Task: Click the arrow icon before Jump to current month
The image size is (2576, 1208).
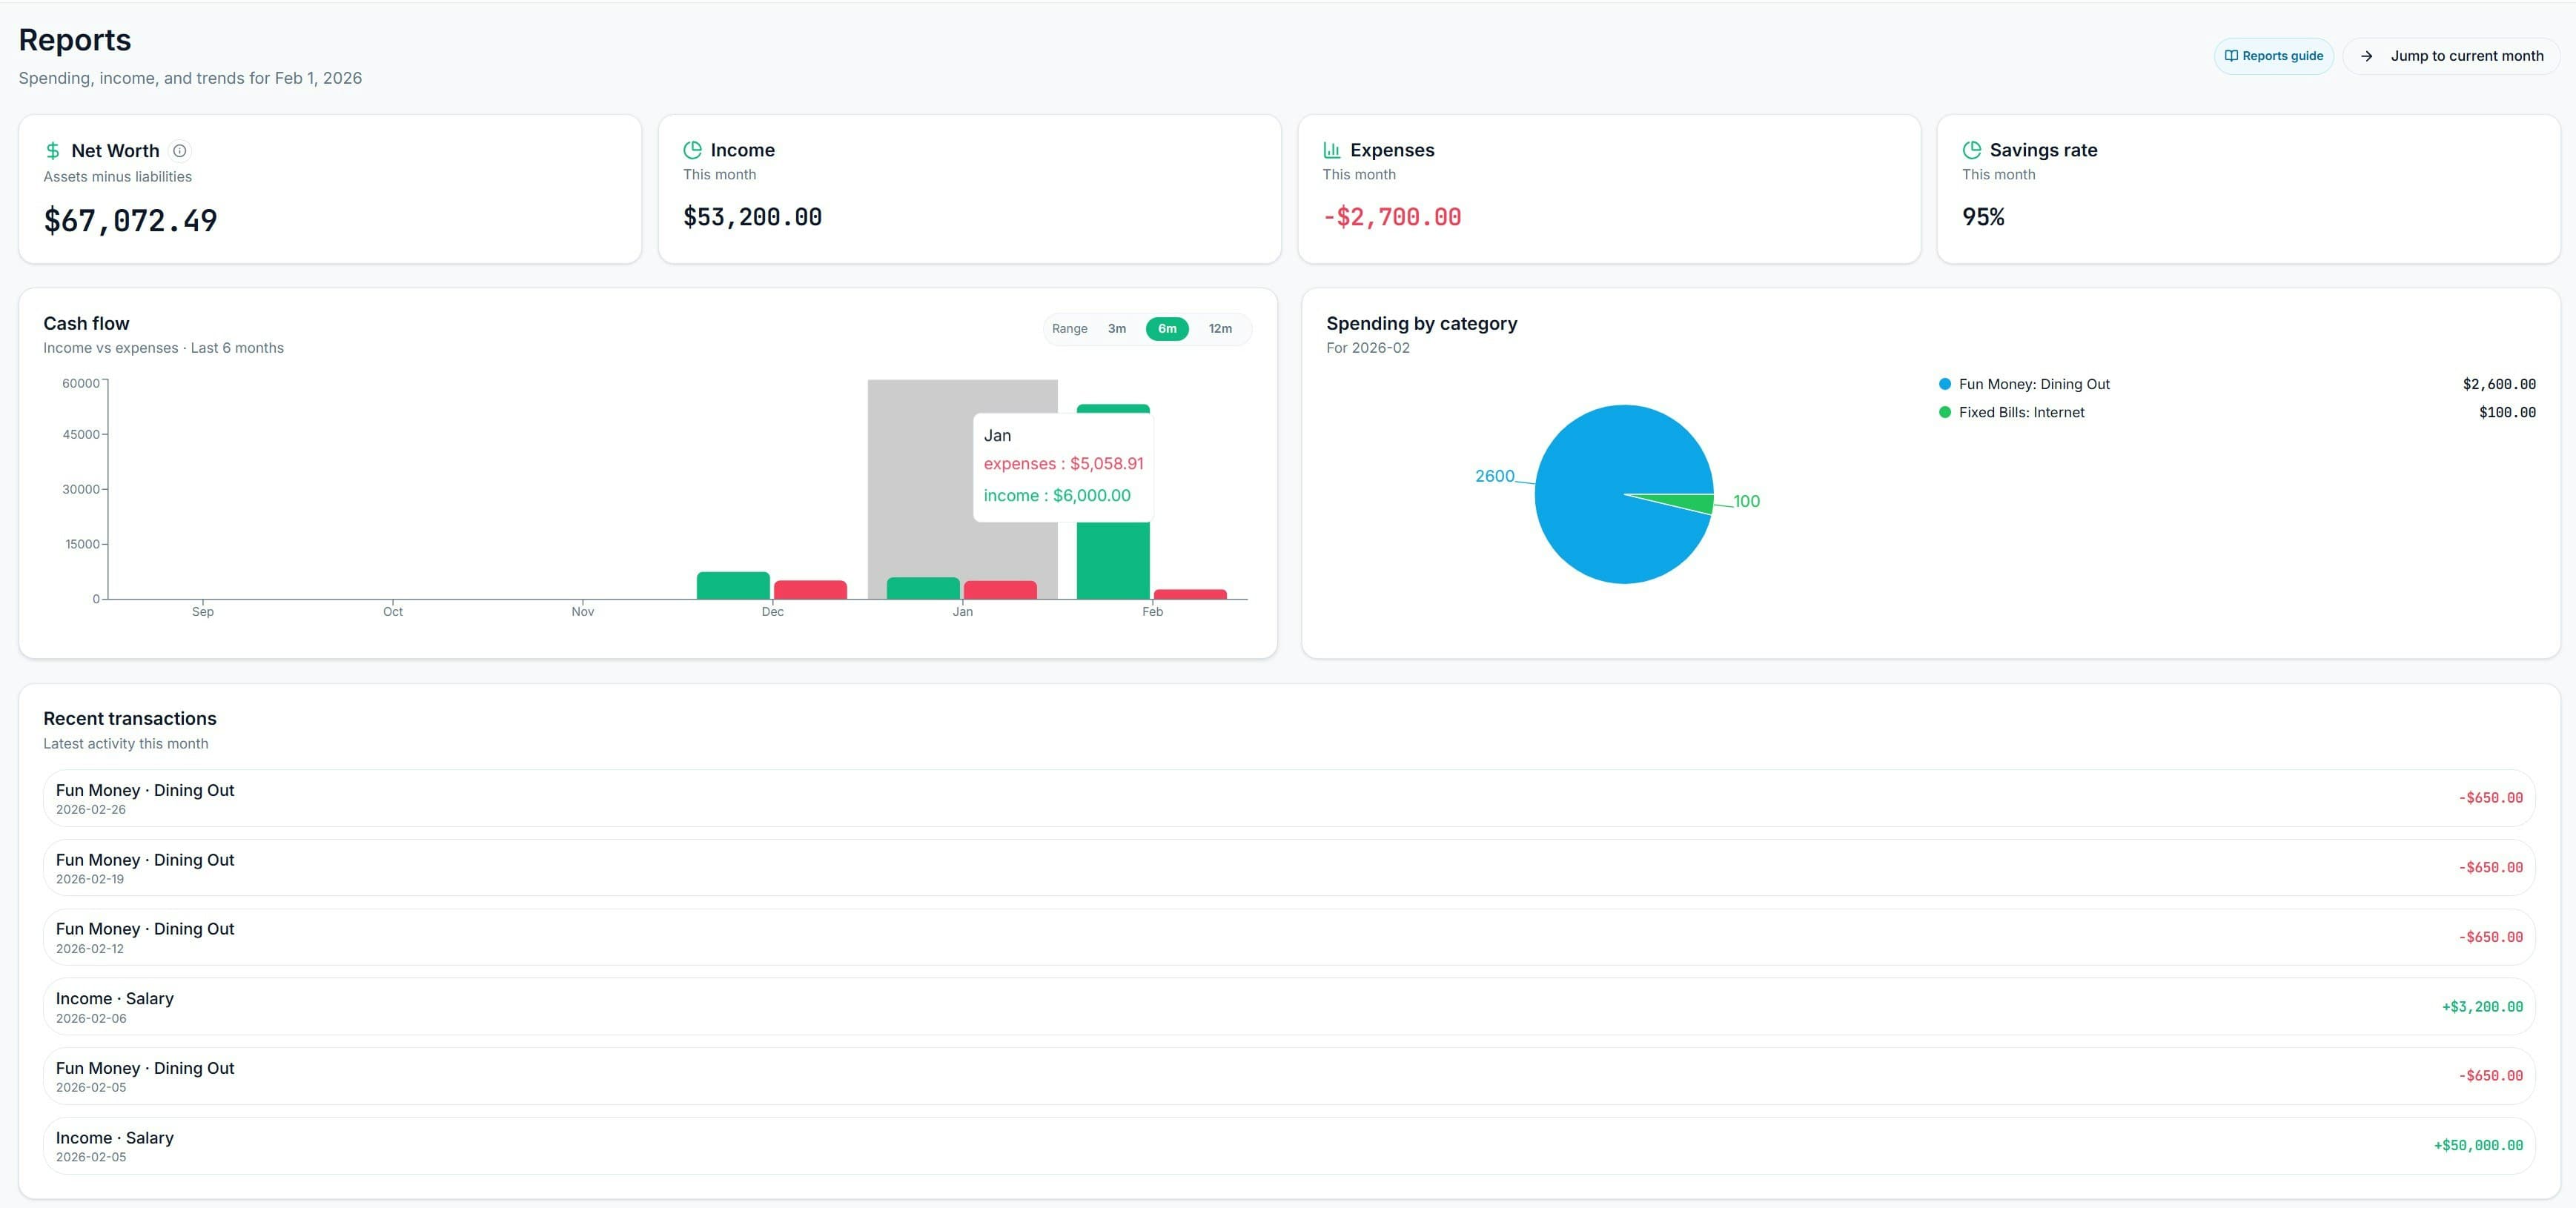Action: coord(2366,56)
